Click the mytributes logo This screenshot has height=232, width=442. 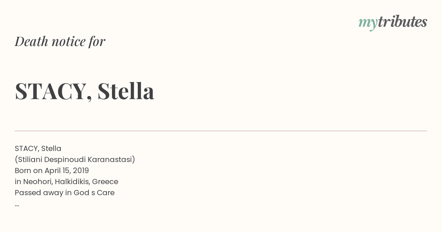(x=393, y=22)
